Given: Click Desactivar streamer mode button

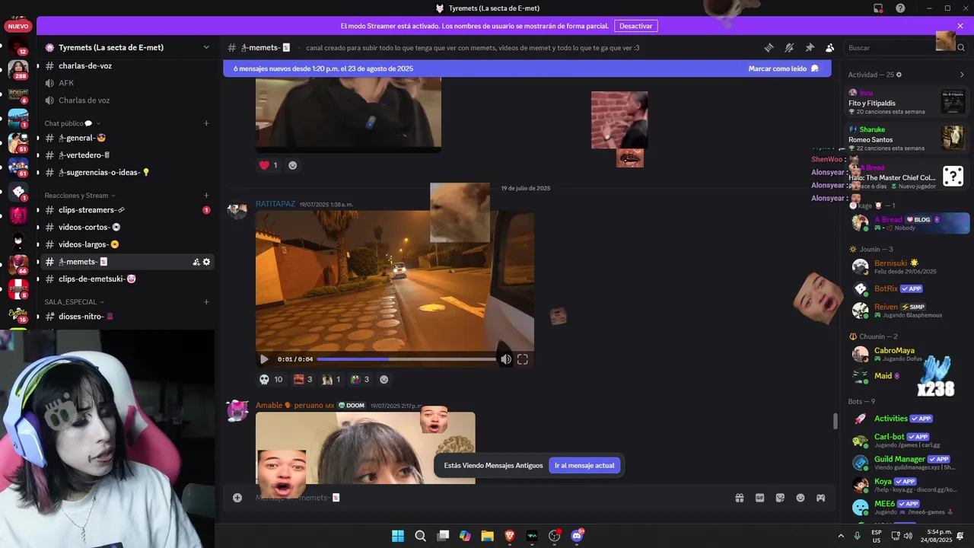Looking at the screenshot, I should [635, 26].
